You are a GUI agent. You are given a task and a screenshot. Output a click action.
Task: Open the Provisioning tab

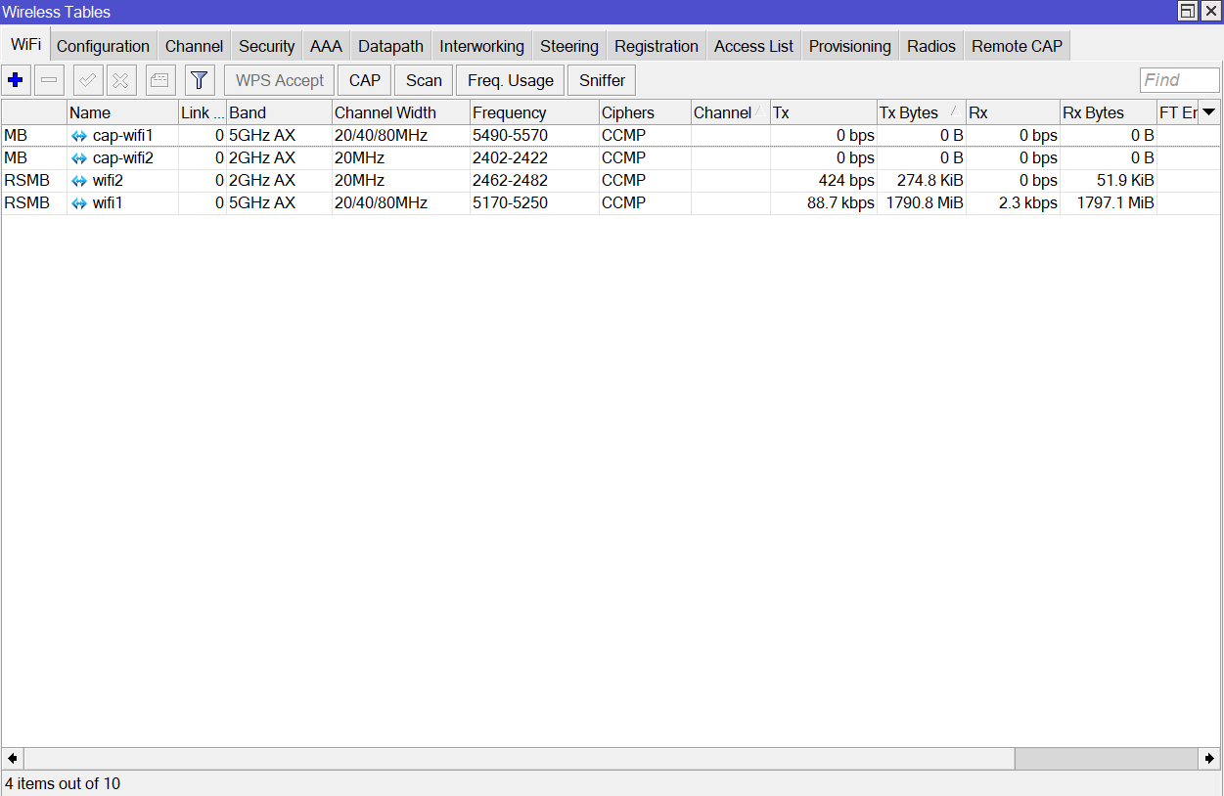pyautogui.click(x=850, y=46)
